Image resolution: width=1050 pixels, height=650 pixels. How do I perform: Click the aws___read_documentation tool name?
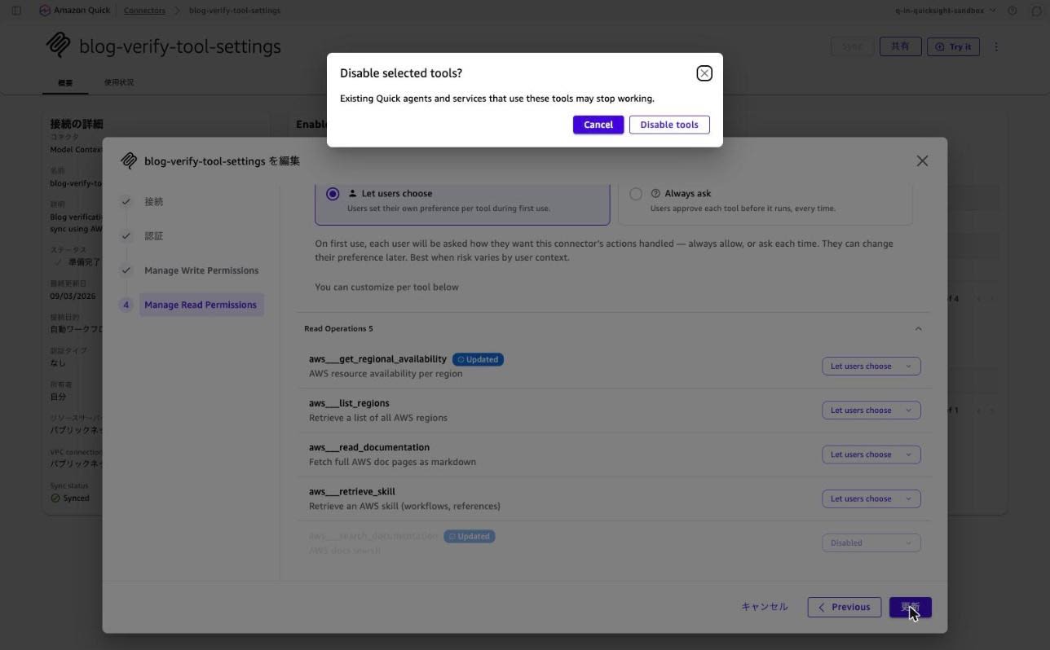point(369,447)
